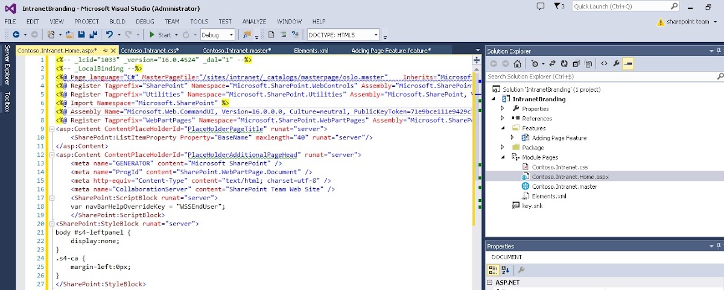724x290 pixels.
Task: Collapse the asp:Content block at line 9
Action: 51,129
